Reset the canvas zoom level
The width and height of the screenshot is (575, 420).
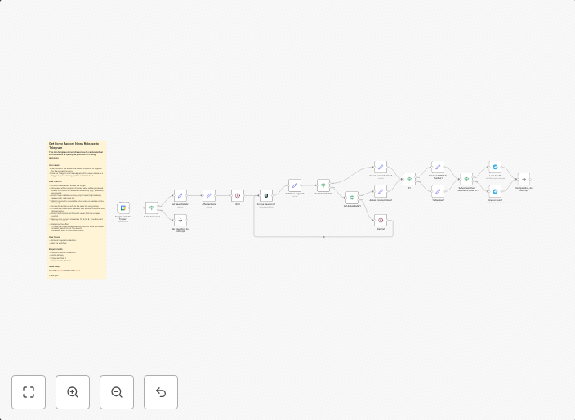161,392
